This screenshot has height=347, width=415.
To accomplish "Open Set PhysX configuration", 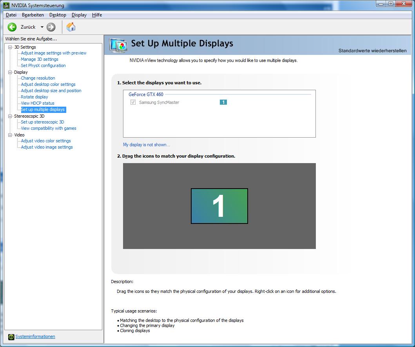I will 43,65.
